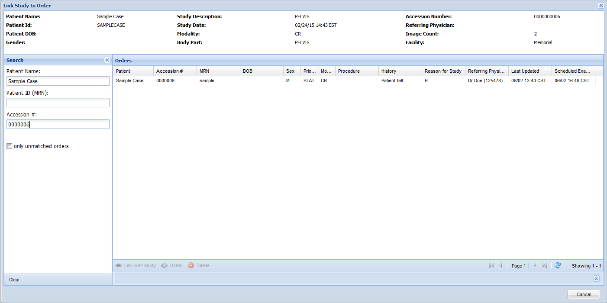
Task: Enable only unmatched orders checkbox
Action: [x=10, y=146]
